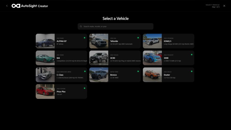This screenshot has height=130, width=231.
Task: Click the 1.8 CVT trim text
Action: tap(59, 94)
